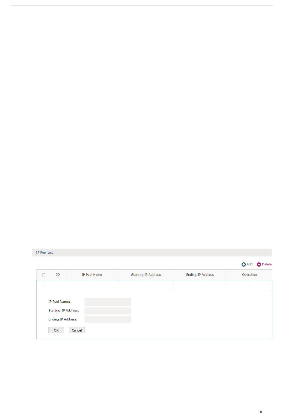Click the 'Ending IP Address:' form label

[63, 320]
